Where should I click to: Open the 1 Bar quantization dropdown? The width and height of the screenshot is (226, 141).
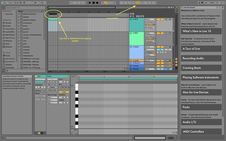43,3
